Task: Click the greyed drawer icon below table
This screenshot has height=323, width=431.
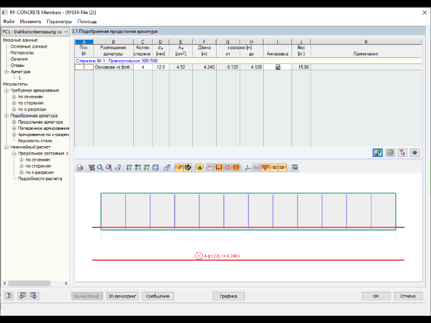Action: click(390, 152)
